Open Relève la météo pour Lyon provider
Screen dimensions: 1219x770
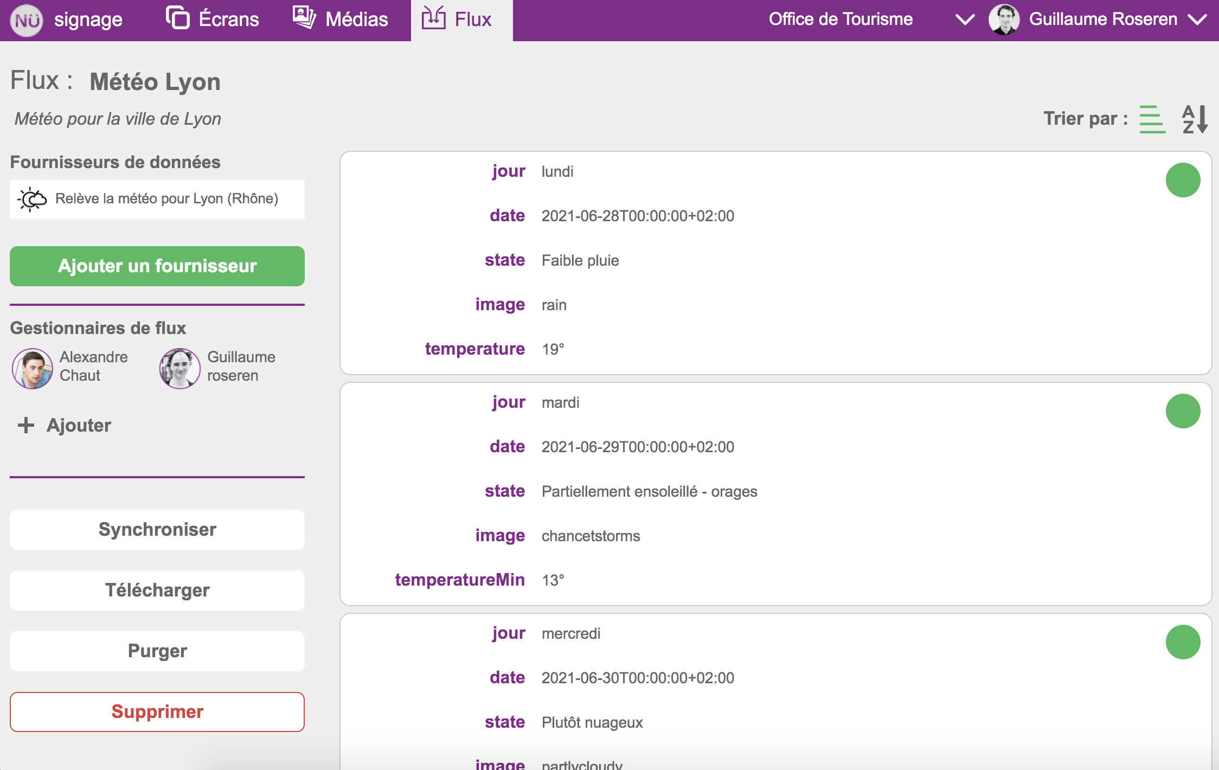166,199
